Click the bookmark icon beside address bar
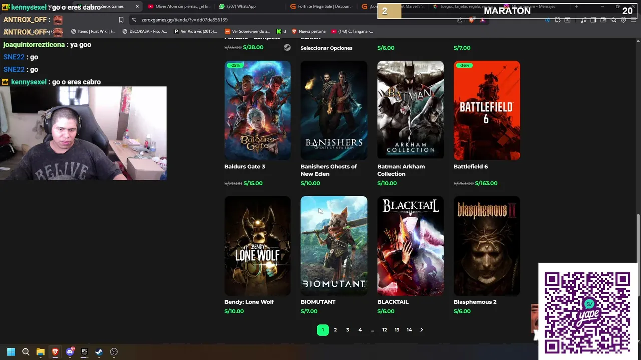This screenshot has height=360, width=641. pos(121,20)
